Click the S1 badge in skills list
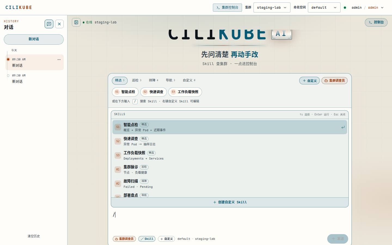This screenshot has width=392, height=245. click(x=118, y=127)
